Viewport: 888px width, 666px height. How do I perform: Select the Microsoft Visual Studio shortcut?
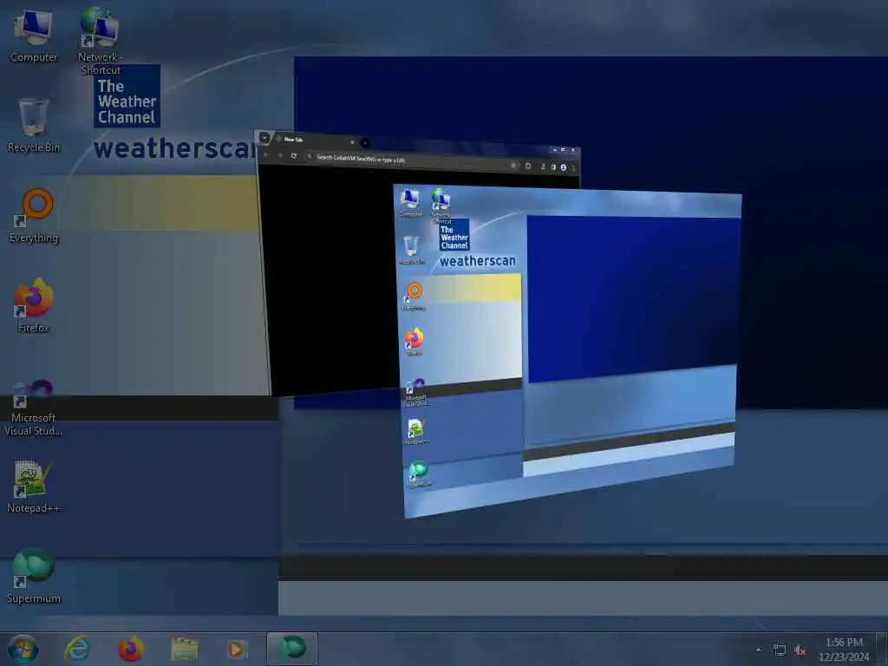pyautogui.click(x=34, y=408)
